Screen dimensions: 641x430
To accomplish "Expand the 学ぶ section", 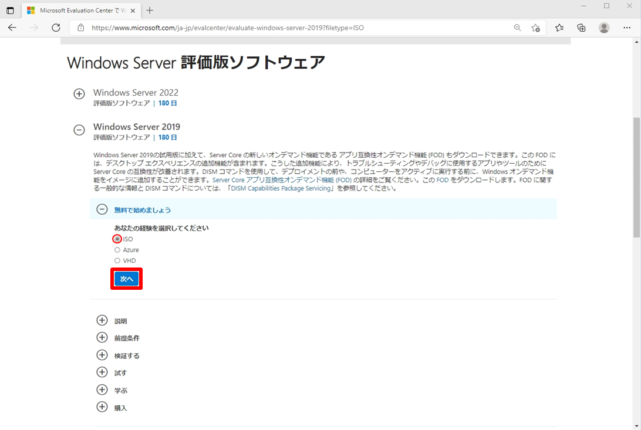I will pos(102,390).
